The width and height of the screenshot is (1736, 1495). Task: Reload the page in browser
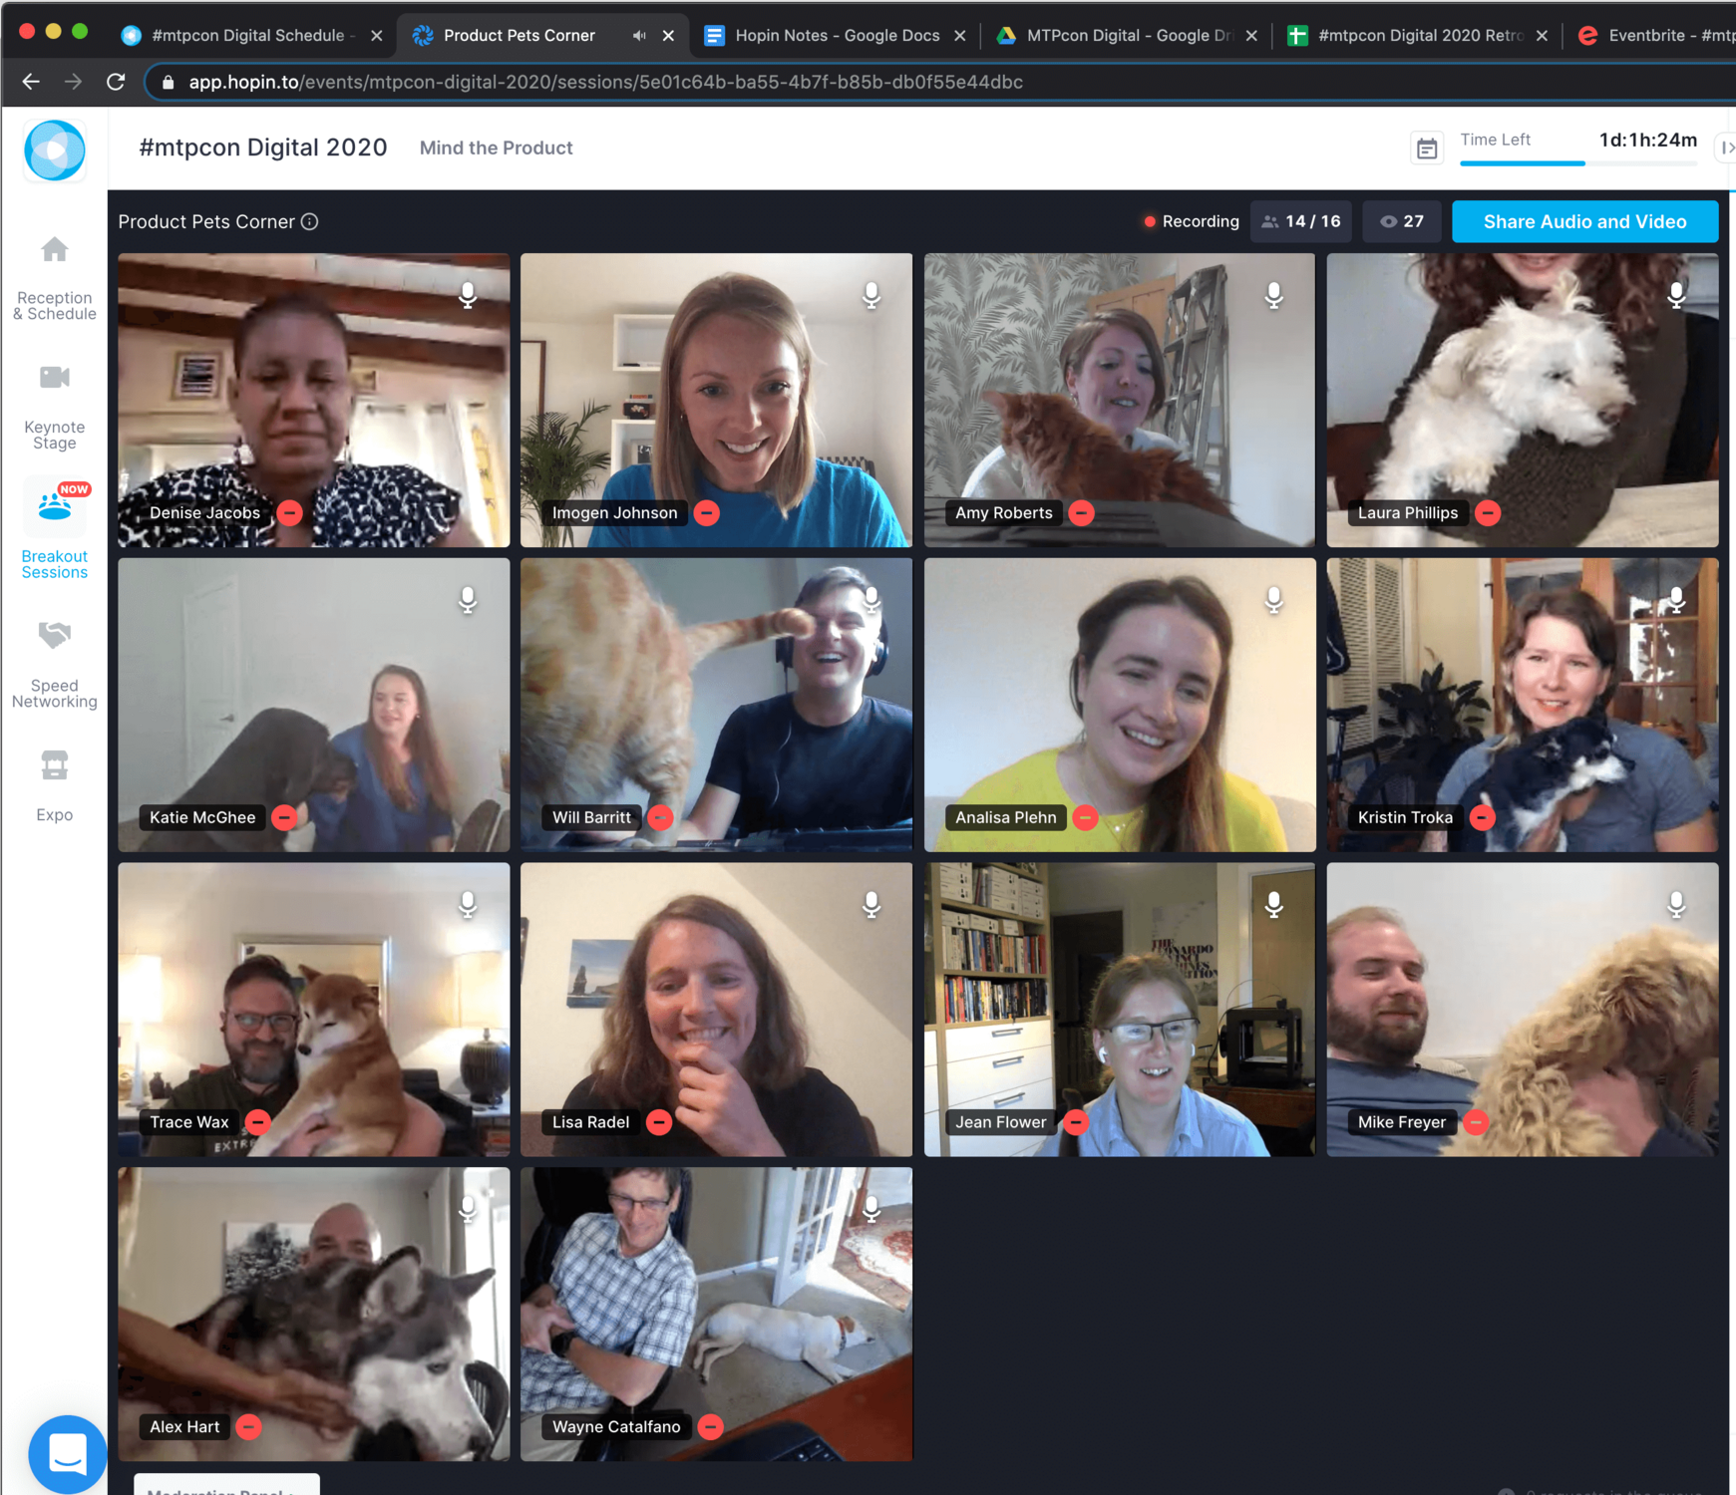(116, 82)
